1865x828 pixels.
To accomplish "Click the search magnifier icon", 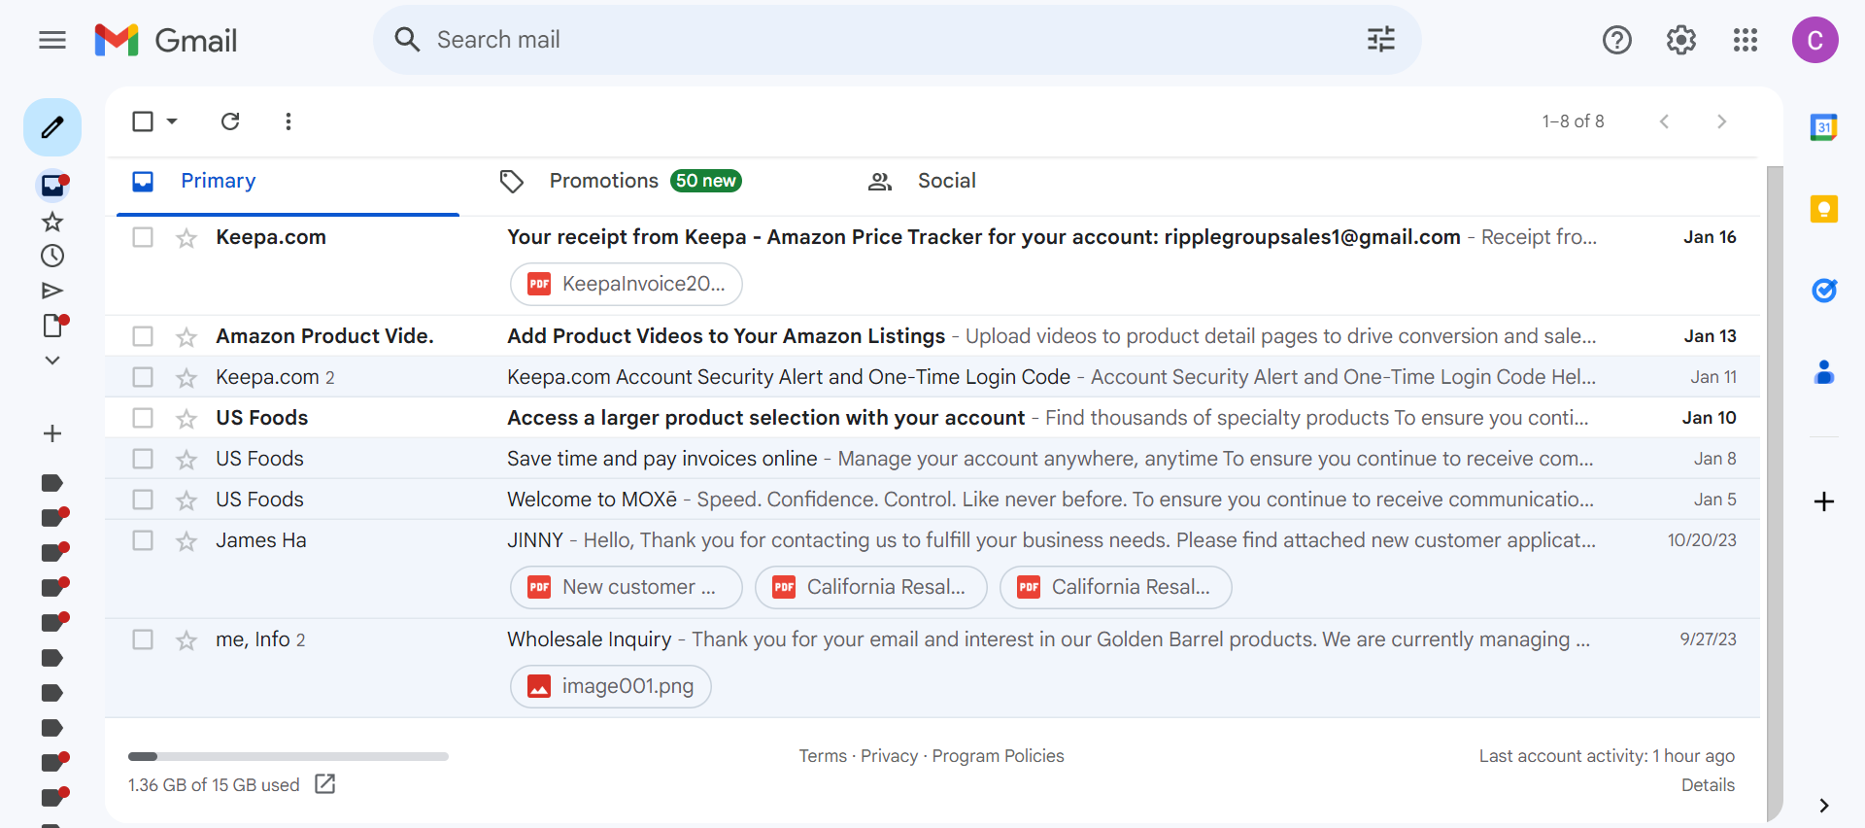I will click(x=407, y=40).
